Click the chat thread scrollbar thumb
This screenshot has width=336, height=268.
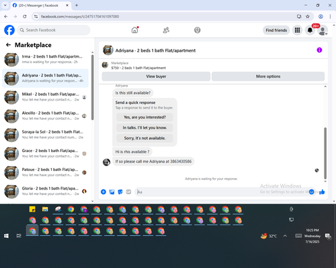point(325,153)
